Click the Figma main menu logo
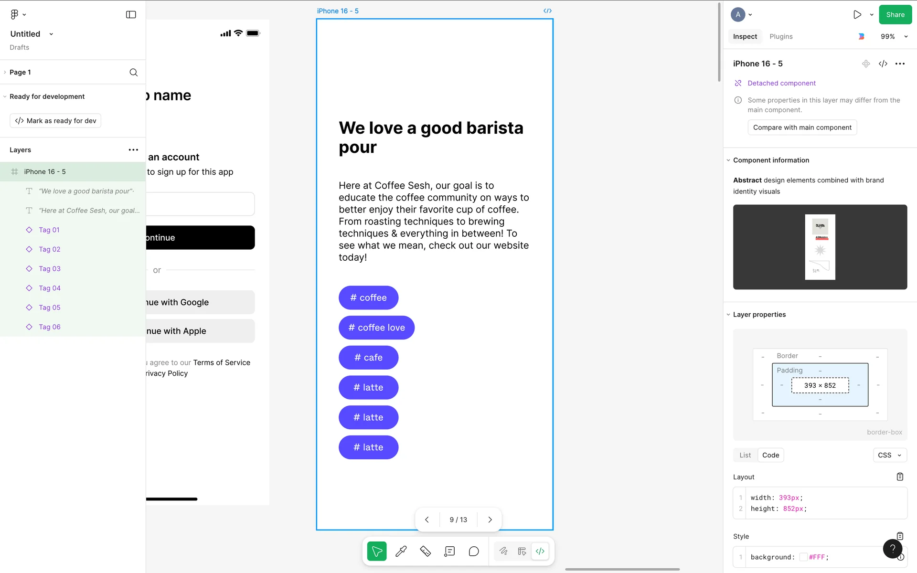 coord(14,14)
